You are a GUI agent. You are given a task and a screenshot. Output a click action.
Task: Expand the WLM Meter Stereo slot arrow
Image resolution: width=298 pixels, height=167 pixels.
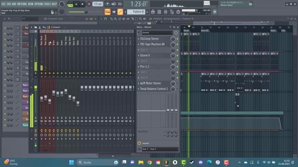[x=139, y=83]
